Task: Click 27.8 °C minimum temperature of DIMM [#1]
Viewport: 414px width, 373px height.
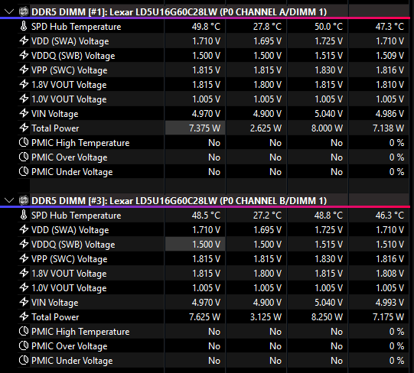Action: 267,27
